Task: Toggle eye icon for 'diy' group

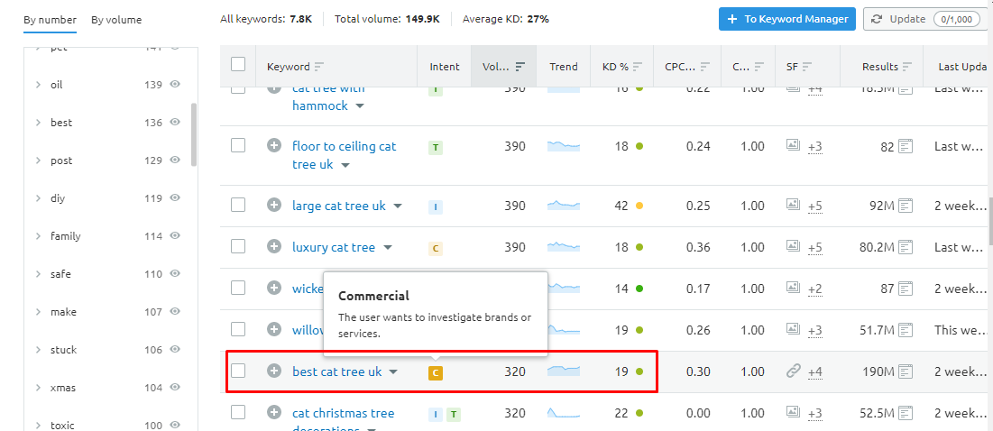Action: (x=176, y=198)
